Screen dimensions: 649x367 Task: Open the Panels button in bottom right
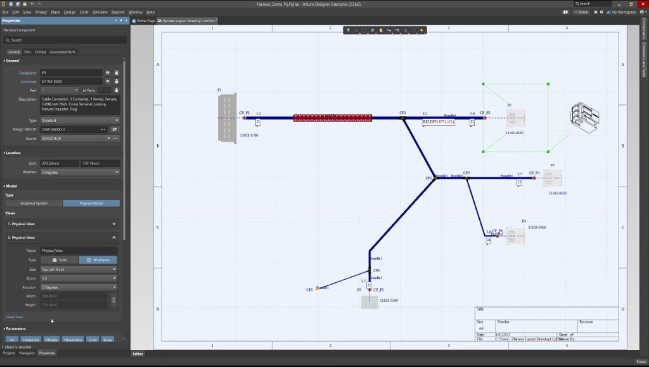point(641,362)
